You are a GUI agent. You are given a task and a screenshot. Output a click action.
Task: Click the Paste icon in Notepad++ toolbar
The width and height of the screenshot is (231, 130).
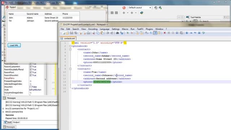pos(102,33)
